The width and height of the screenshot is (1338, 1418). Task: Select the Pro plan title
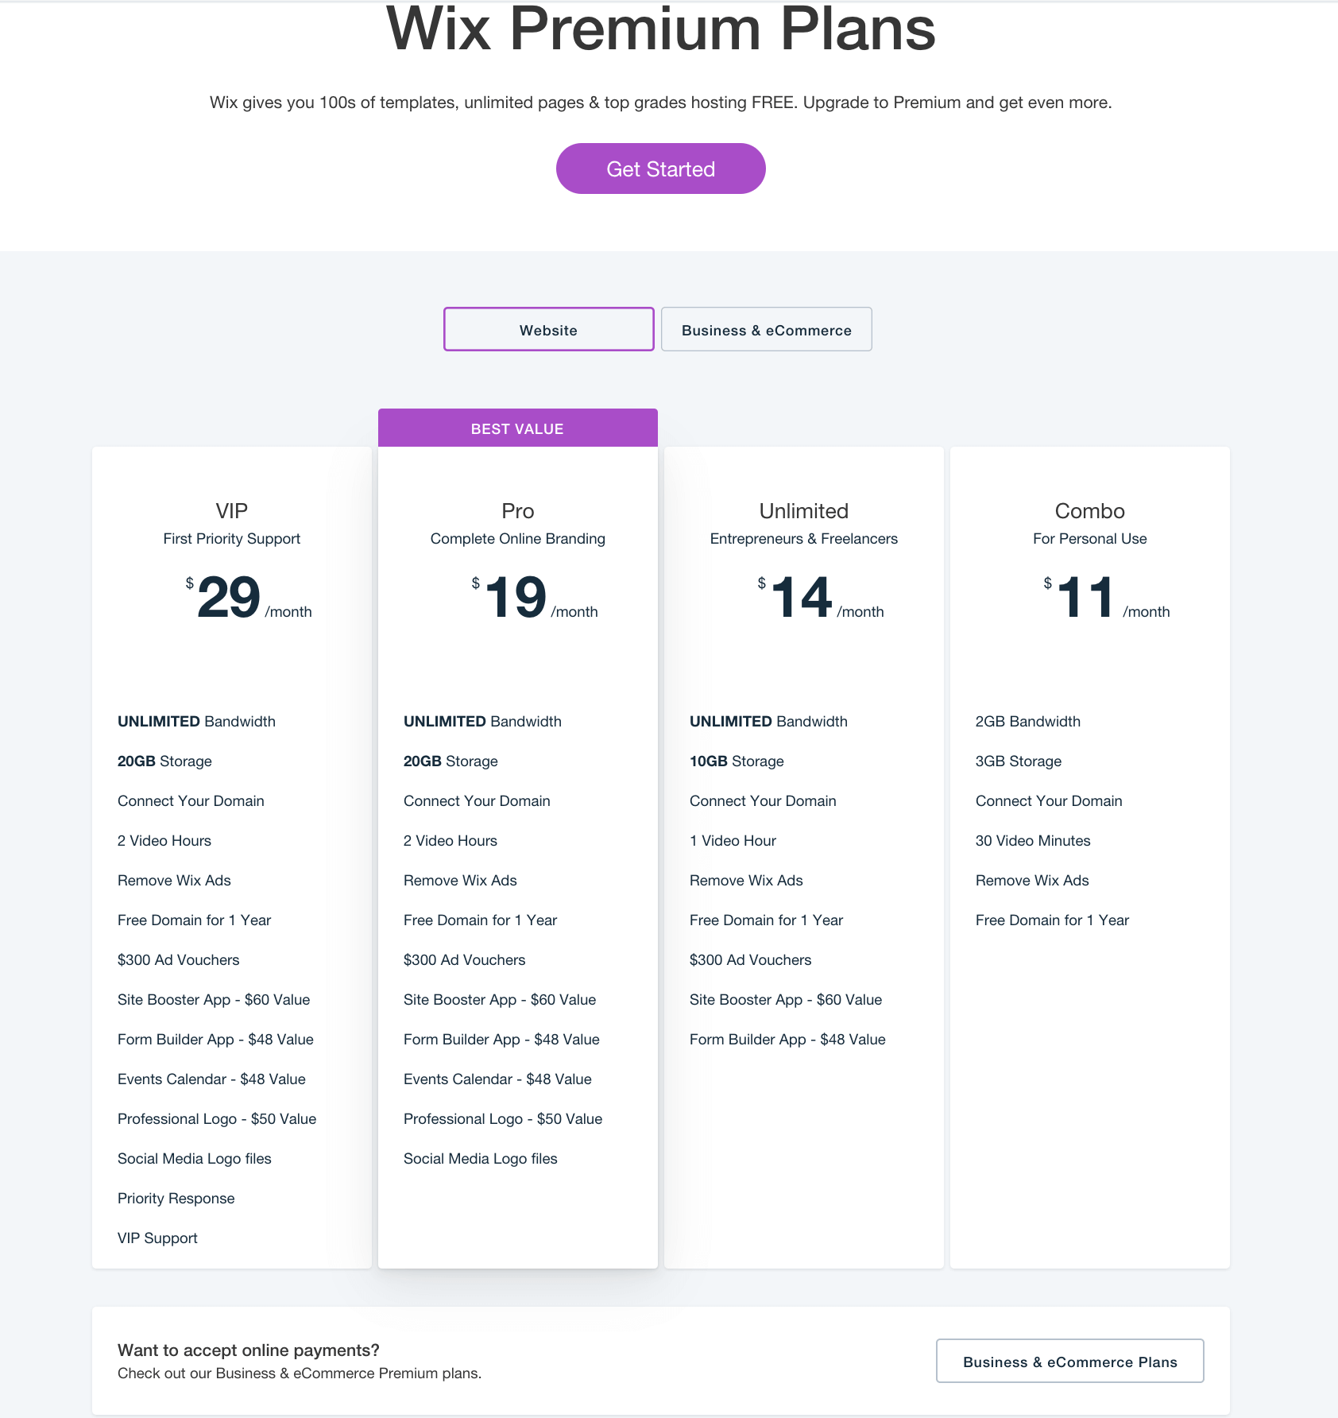517,510
